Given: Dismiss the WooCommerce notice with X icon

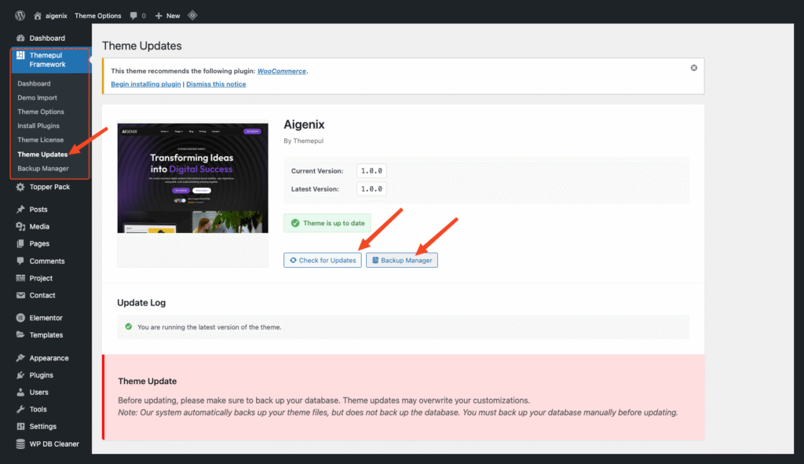Looking at the screenshot, I should pos(693,68).
